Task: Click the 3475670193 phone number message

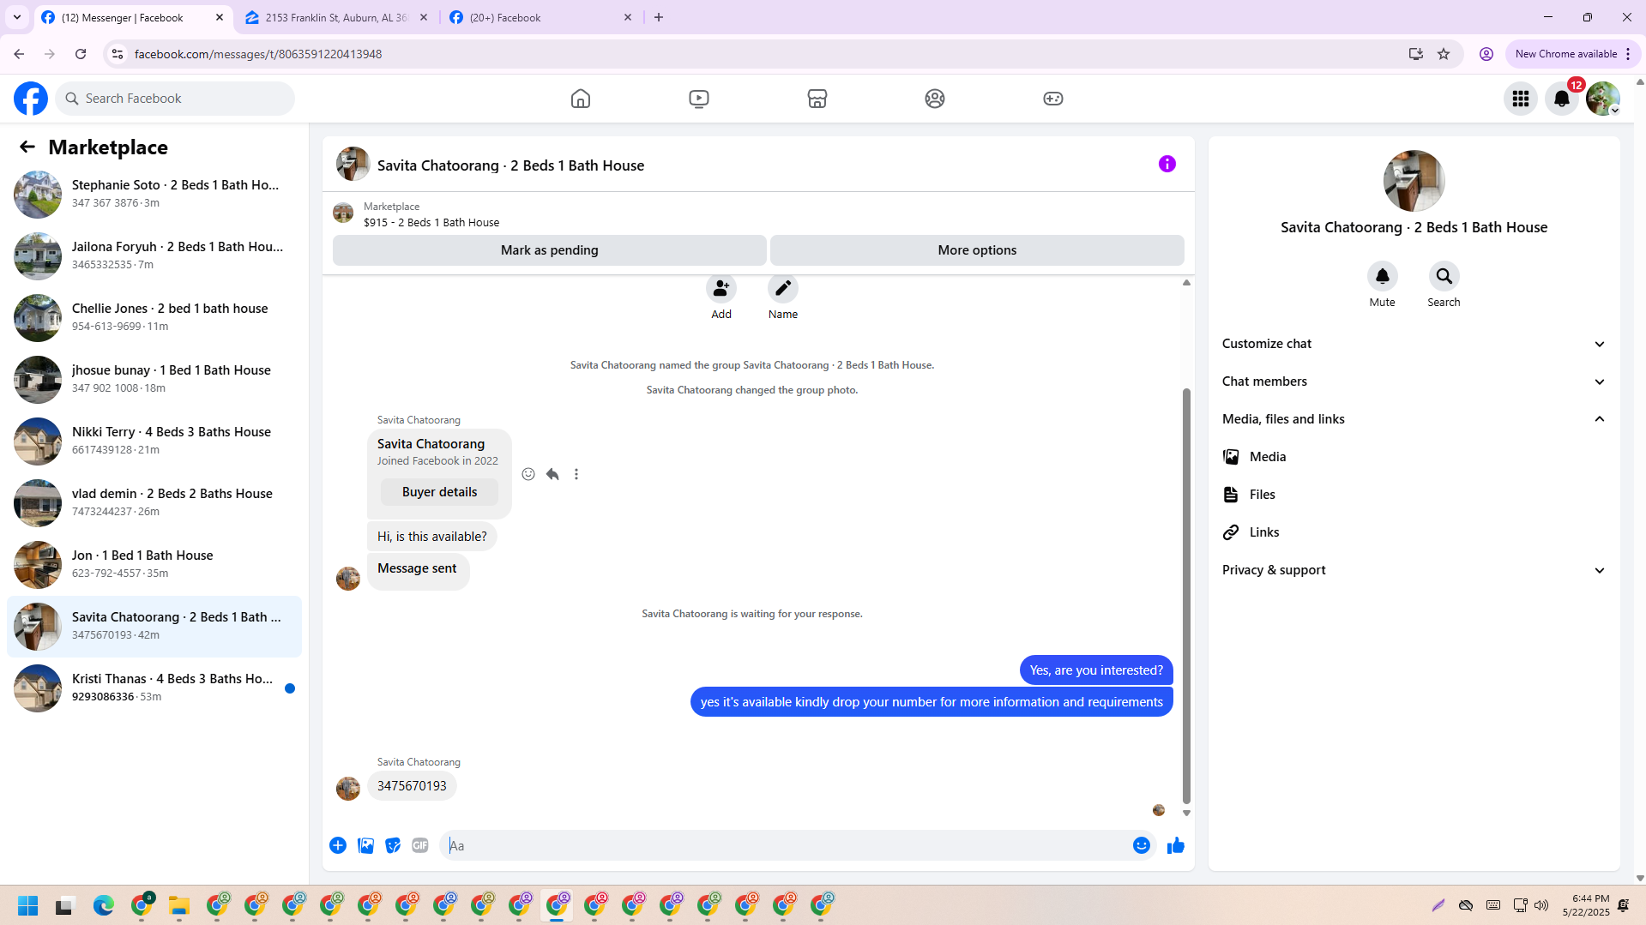Action: (x=412, y=786)
